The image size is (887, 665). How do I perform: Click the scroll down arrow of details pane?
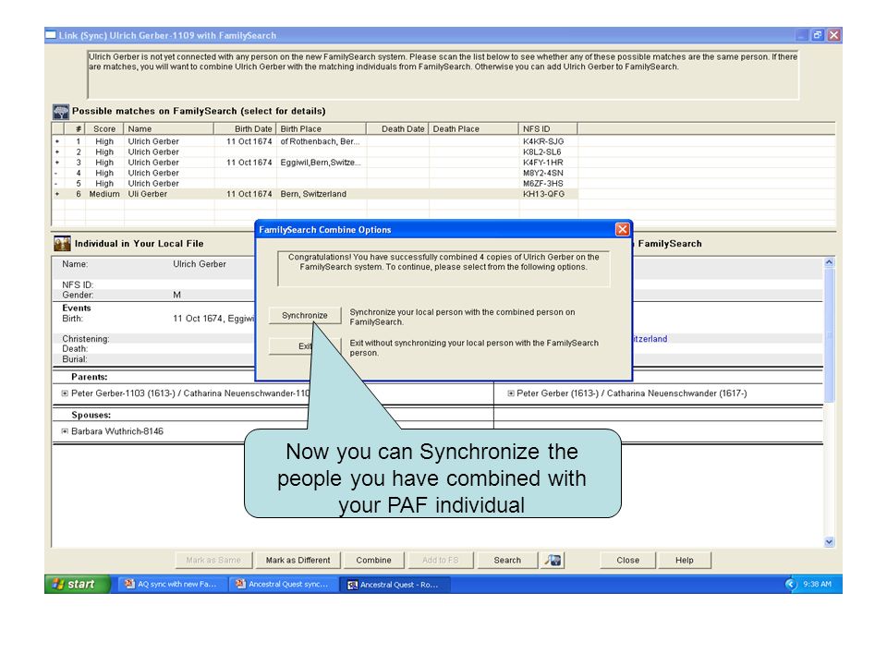[829, 542]
